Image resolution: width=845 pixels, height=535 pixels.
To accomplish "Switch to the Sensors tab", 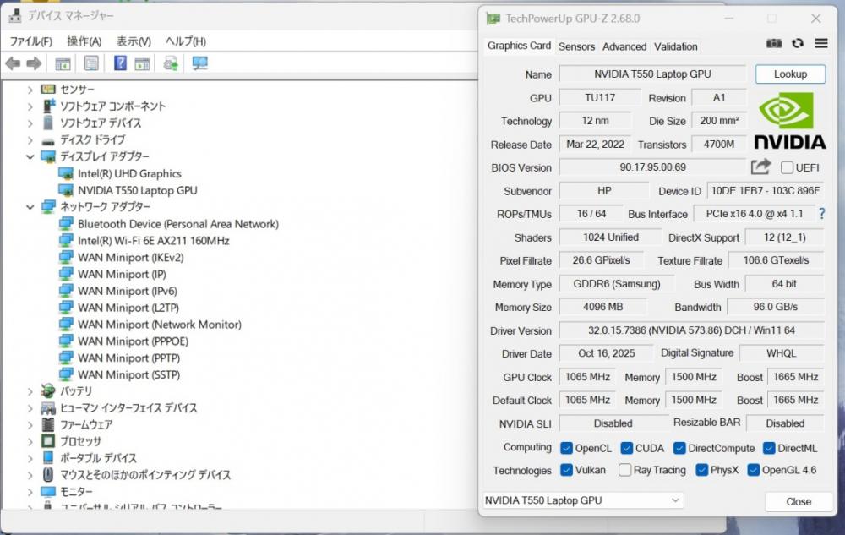I will (576, 46).
